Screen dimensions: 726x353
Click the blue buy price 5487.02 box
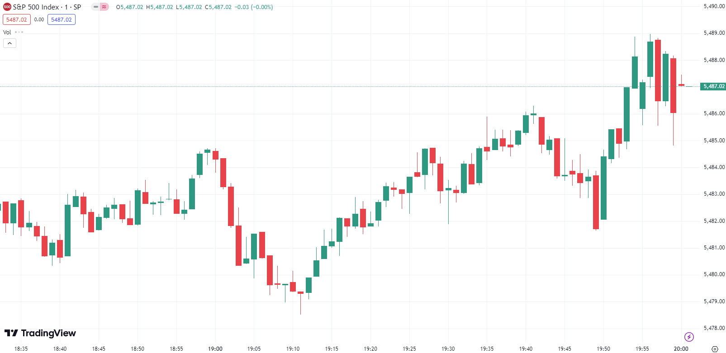point(61,19)
